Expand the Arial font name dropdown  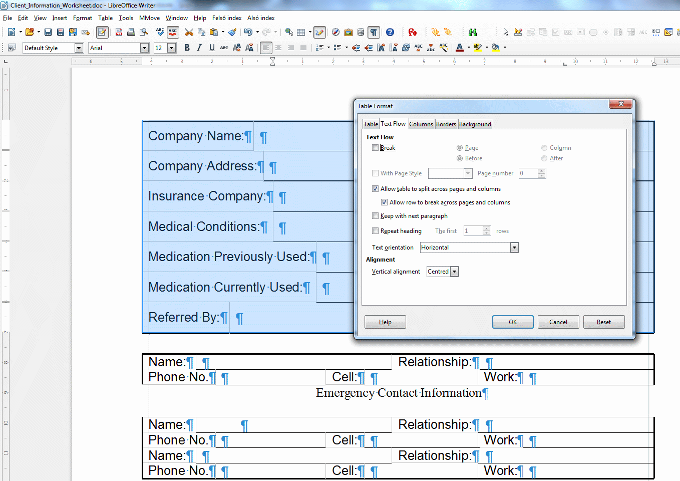pos(144,48)
